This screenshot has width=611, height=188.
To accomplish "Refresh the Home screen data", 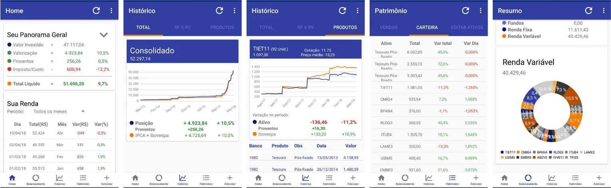I will click(96, 11).
